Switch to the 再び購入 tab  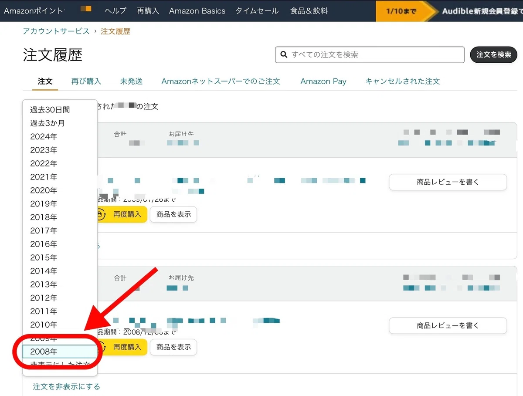click(86, 81)
